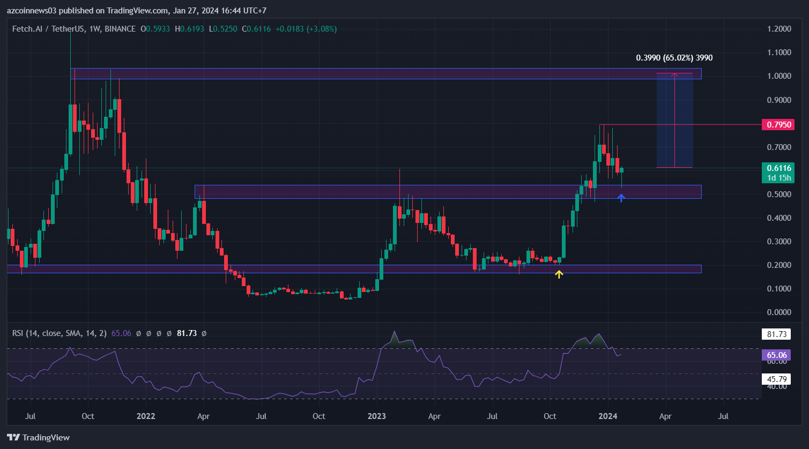809x449 pixels.
Task: Click the 2022 label on time axis
Action: (145, 416)
